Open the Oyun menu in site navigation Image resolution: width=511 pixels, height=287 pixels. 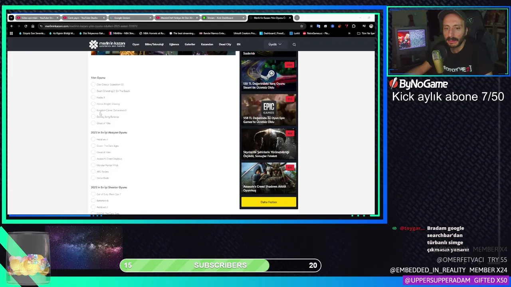pos(136,44)
